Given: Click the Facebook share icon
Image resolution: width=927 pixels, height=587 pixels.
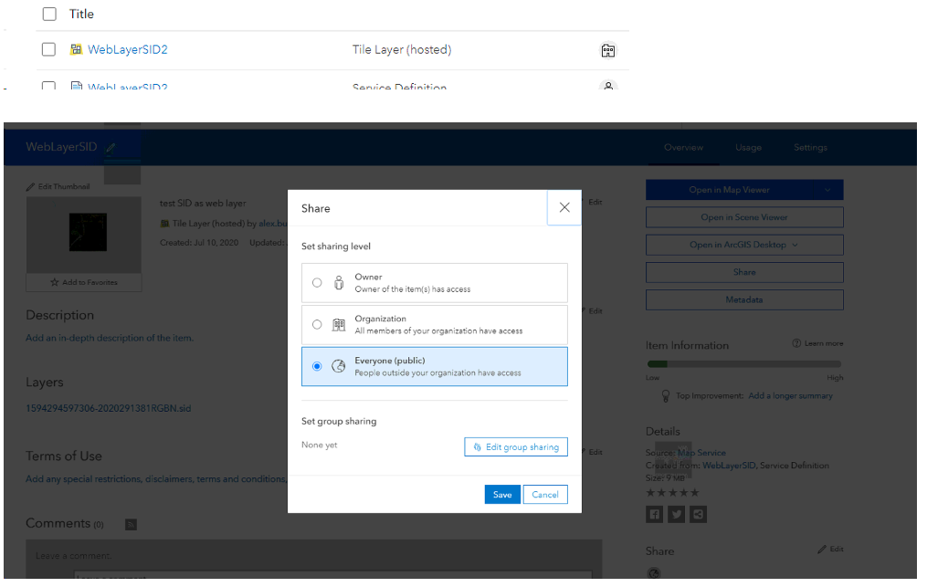Looking at the screenshot, I should coord(655,514).
